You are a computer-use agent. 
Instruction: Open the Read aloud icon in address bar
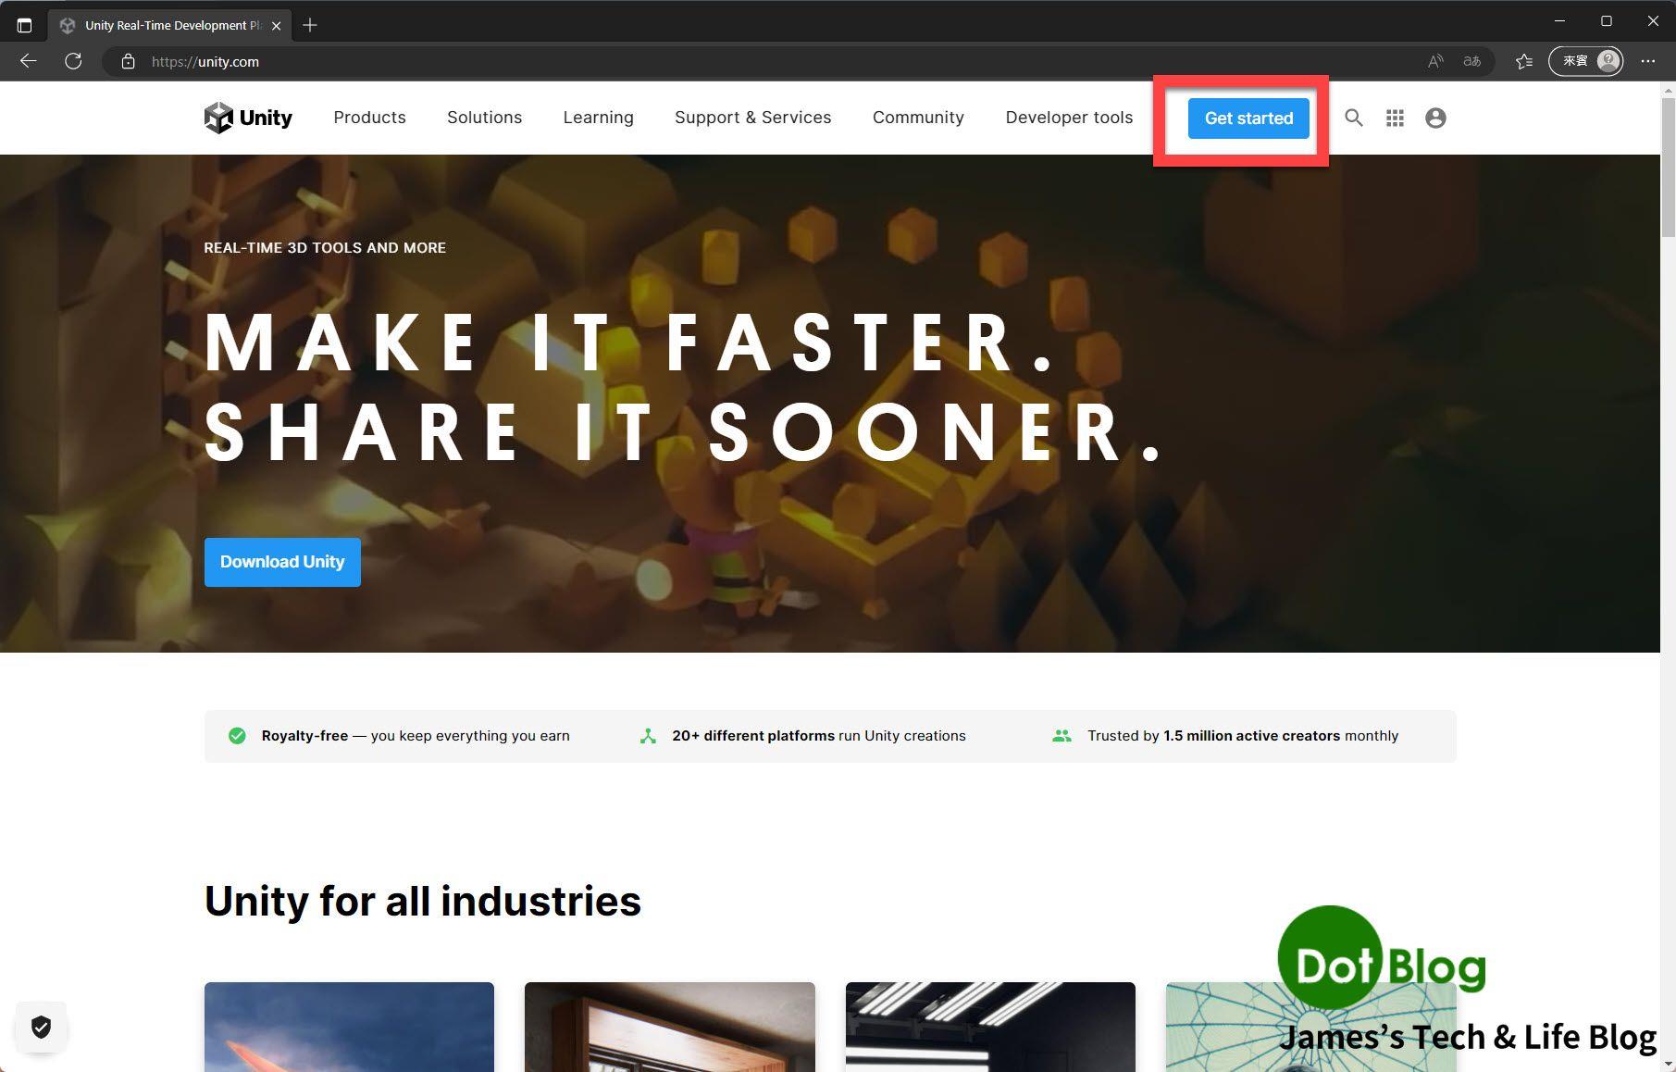[1435, 61]
